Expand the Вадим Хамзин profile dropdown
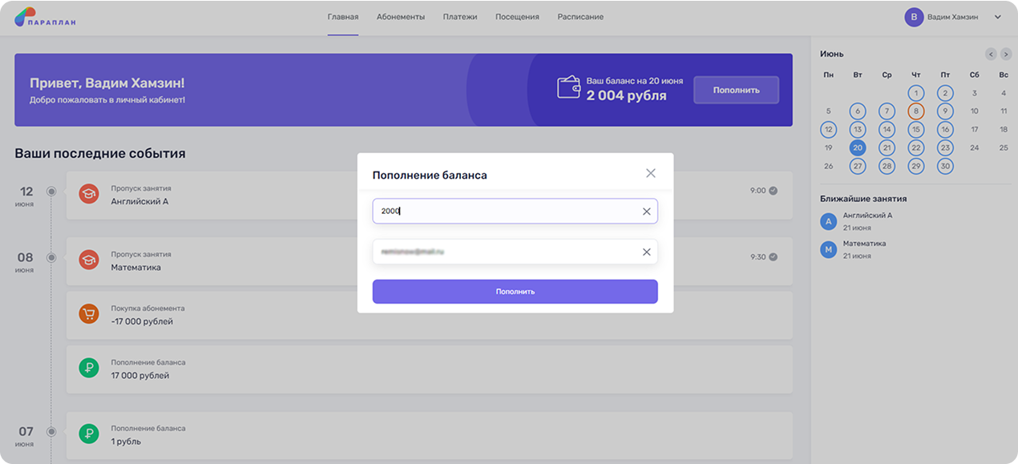 point(998,17)
